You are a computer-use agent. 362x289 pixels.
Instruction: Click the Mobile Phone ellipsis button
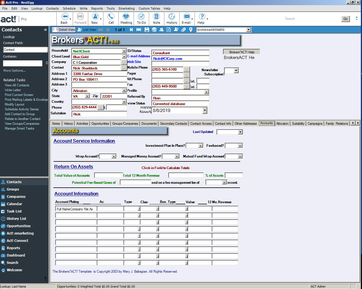187,69
